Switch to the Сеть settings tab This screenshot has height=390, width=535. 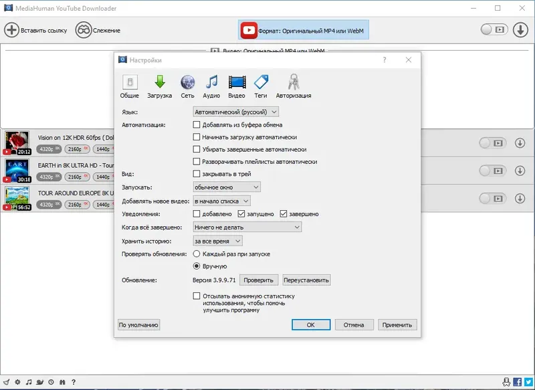coord(187,86)
